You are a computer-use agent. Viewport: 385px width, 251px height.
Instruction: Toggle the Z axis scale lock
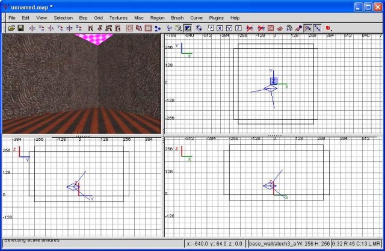[x=238, y=28]
